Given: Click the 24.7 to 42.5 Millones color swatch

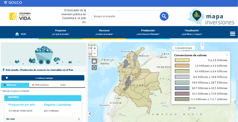Looking at the screenshot, I should click(182, 88).
